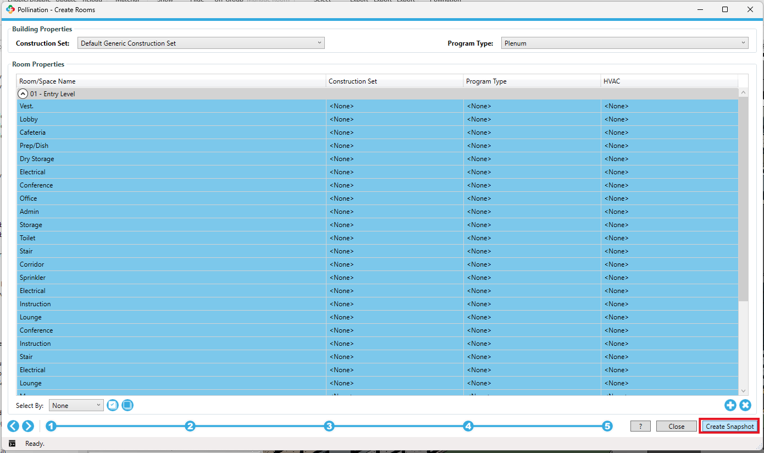
Task: Collapse the 01 - Entry Level group
Action: (23, 94)
